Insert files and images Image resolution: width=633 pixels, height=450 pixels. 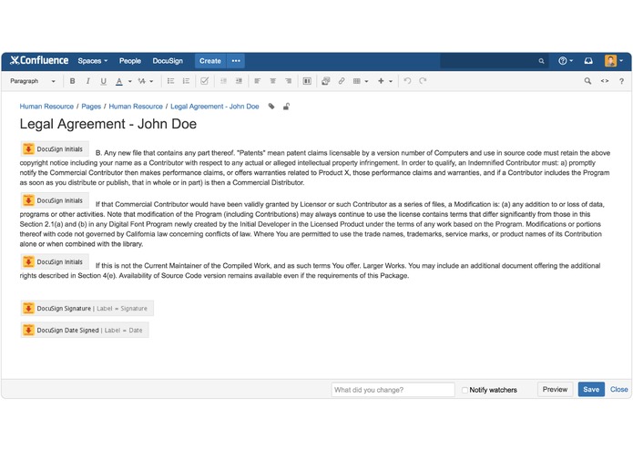pyautogui.click(x=326, y=81)
